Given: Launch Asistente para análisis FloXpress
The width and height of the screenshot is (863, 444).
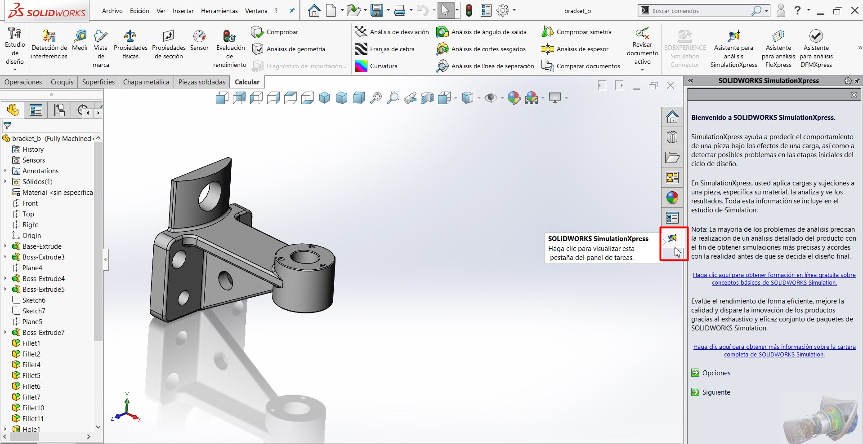Looking at the screenshot, I should tap(778, 48).
